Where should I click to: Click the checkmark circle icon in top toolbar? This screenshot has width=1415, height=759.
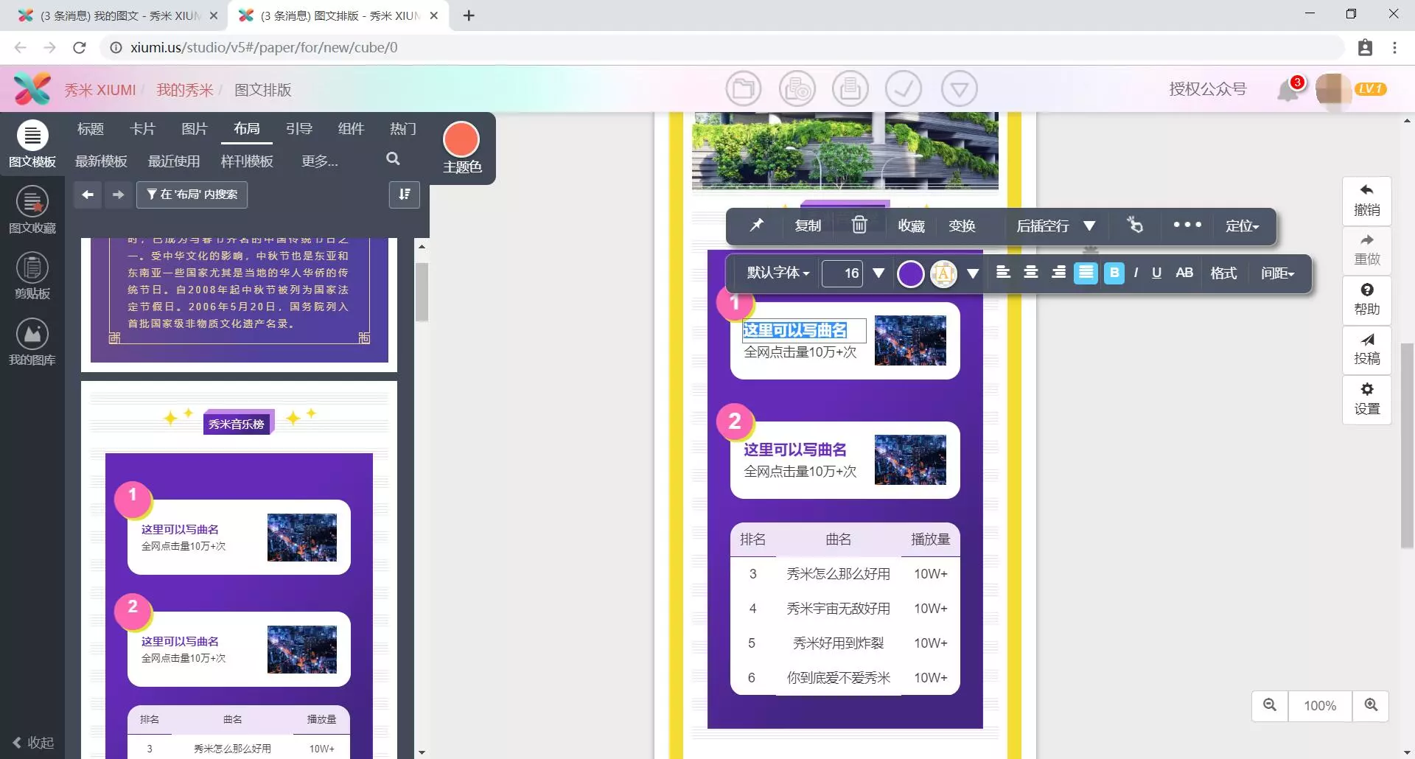coord(904,89)
